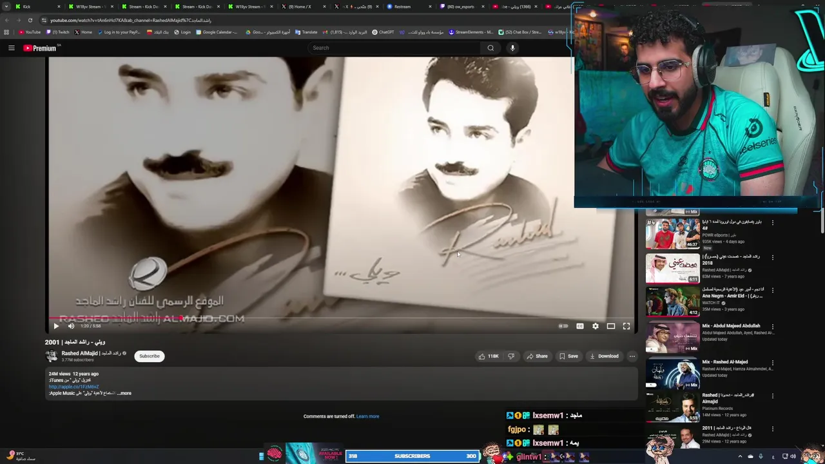Viewport: 825px width, 464px height.
Task: Open the ChatGPT bookmark
Action: [x=383, y=32]
